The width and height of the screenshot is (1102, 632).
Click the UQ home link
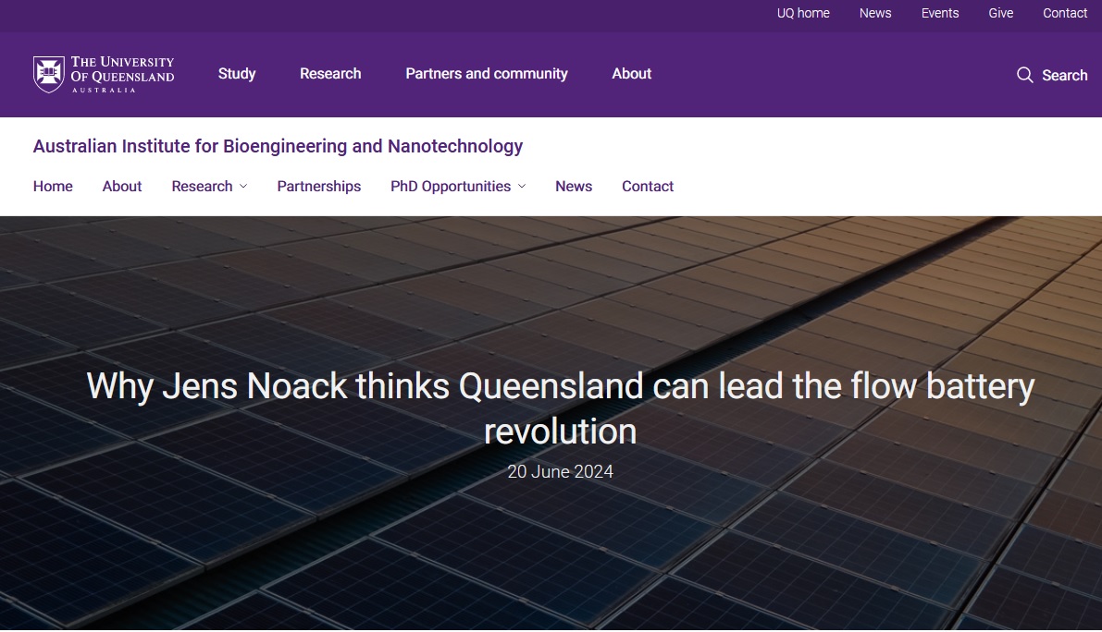[803, 13]
